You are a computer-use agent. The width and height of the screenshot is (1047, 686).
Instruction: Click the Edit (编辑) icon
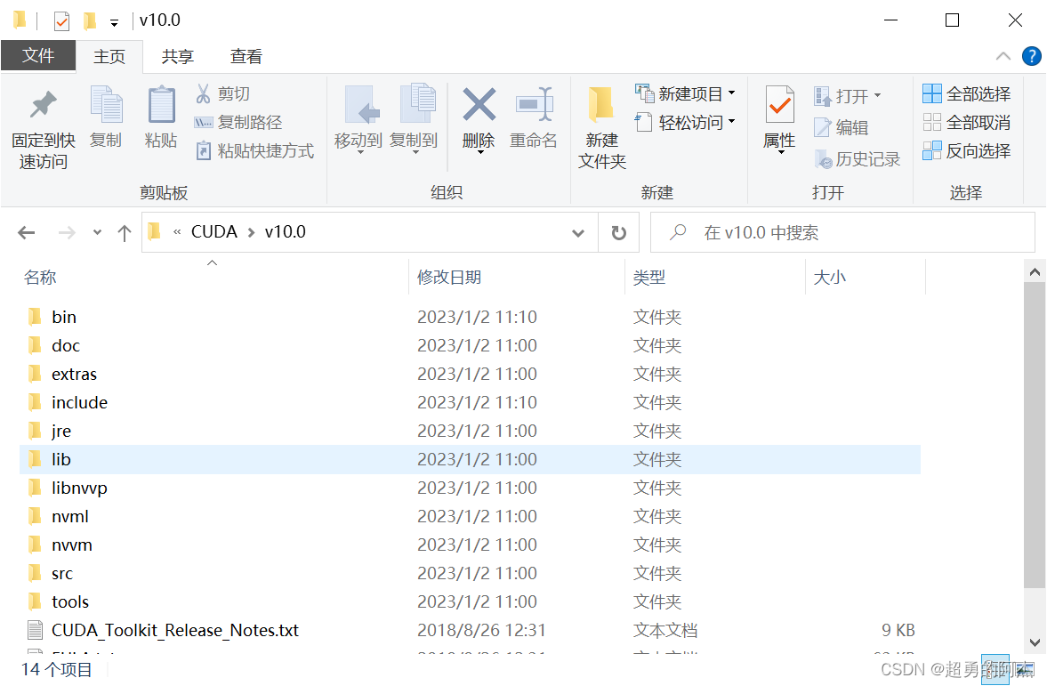pos(822,127)
